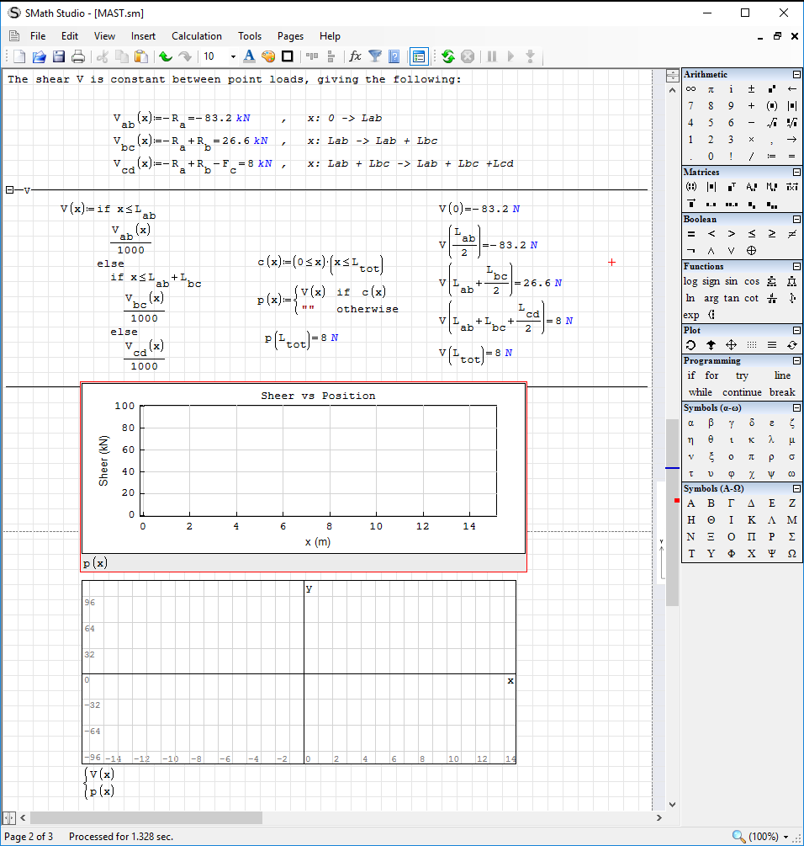Open the Insert menu
The image size is (804, 846).
click(x=143, y=36)
